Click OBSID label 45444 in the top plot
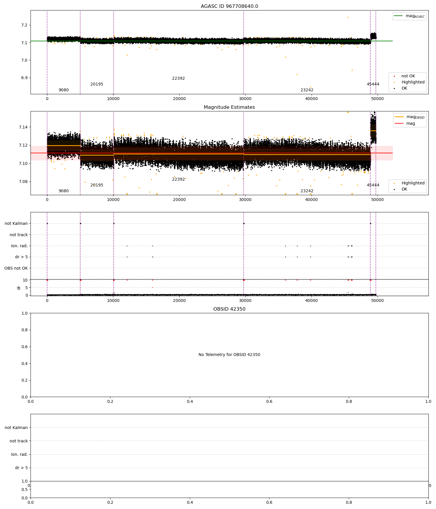436x509 pixels. [x=373, y=84]
